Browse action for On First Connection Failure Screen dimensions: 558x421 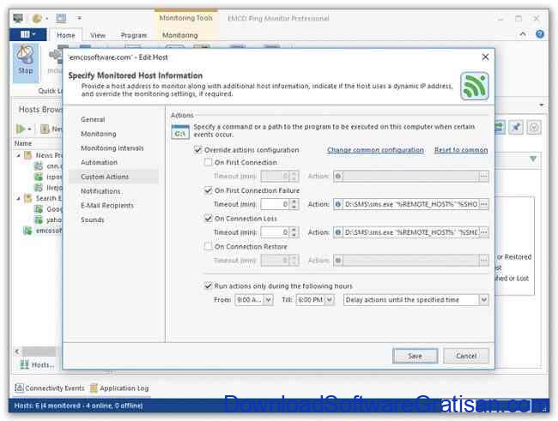pyautogui.click(x=483, y=204)
